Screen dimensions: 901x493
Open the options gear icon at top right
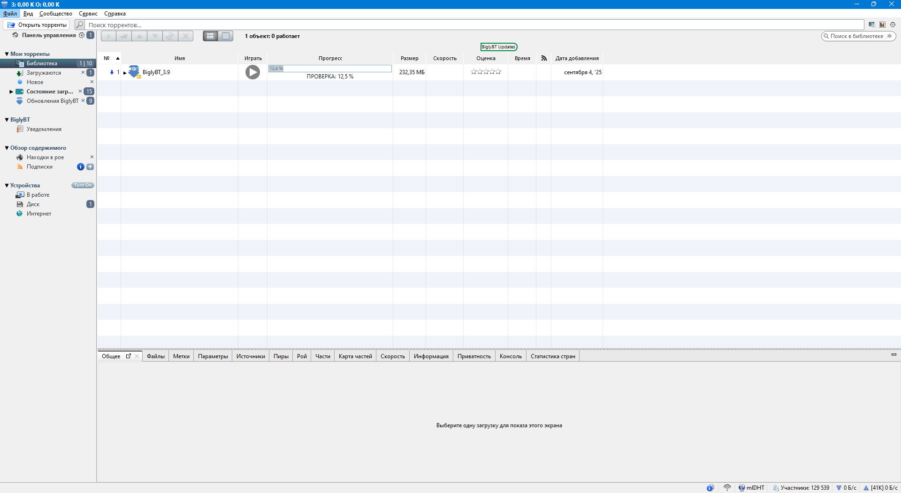[893, 25]
